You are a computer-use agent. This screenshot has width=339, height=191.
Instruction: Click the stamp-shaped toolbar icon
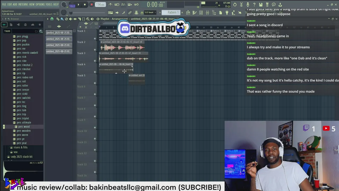point(136,12)
